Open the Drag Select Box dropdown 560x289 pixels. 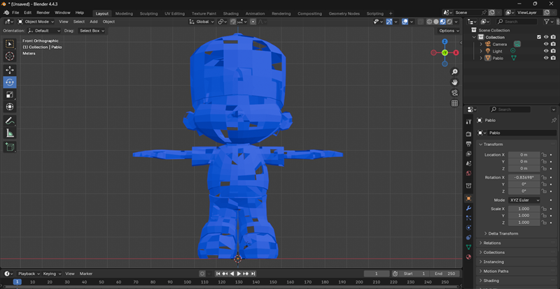(92, 31)
